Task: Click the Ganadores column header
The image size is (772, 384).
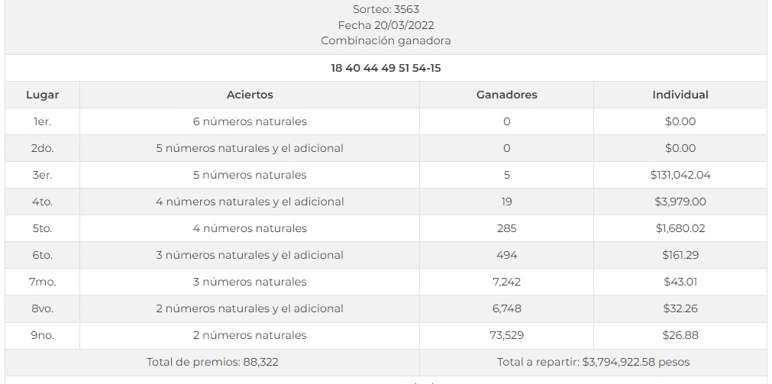Action: pos(506,95)
